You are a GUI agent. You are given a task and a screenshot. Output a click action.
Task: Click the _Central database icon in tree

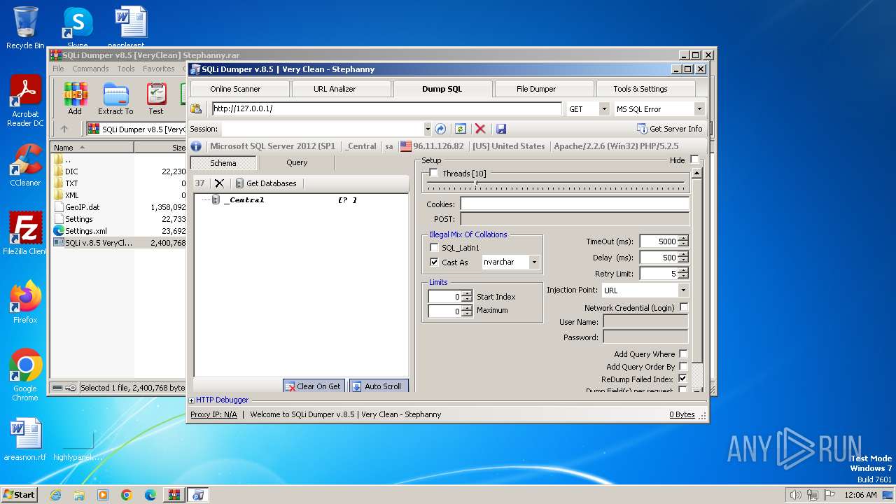coord(216,199)
